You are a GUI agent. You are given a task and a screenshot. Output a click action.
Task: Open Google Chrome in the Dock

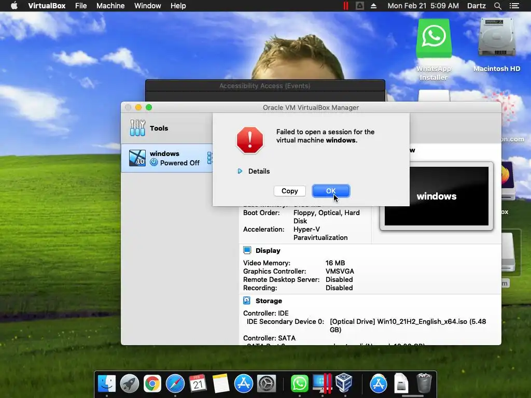point(152,383)
